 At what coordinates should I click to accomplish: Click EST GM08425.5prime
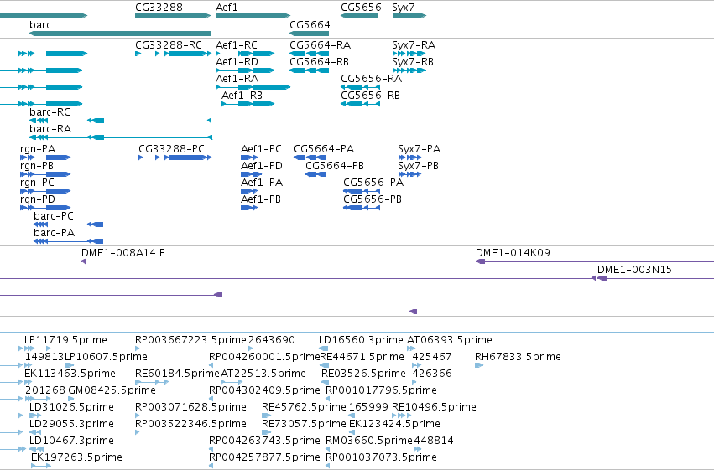coord(112,390)
